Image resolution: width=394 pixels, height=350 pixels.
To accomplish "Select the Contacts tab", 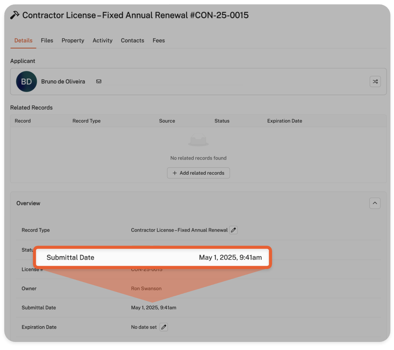I will point(132,41).
